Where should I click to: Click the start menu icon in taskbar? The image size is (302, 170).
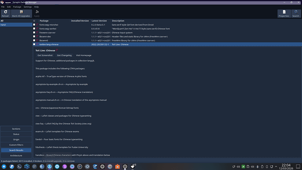coord(4,166)
